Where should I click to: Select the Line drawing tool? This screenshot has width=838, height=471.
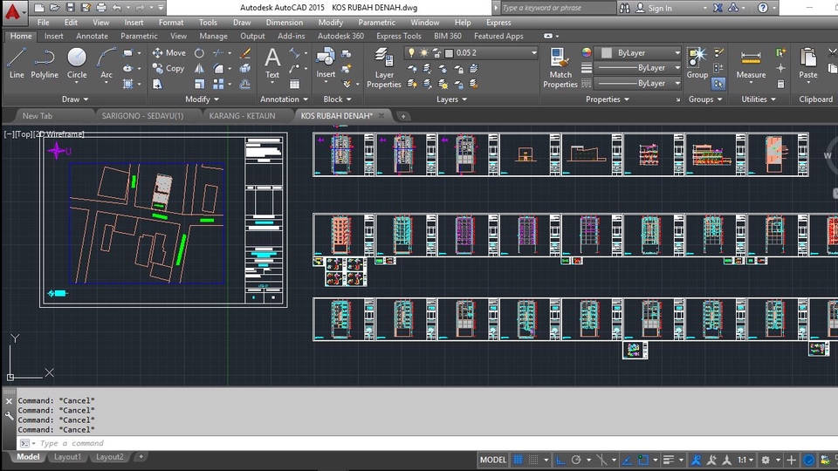click(17, 63)
